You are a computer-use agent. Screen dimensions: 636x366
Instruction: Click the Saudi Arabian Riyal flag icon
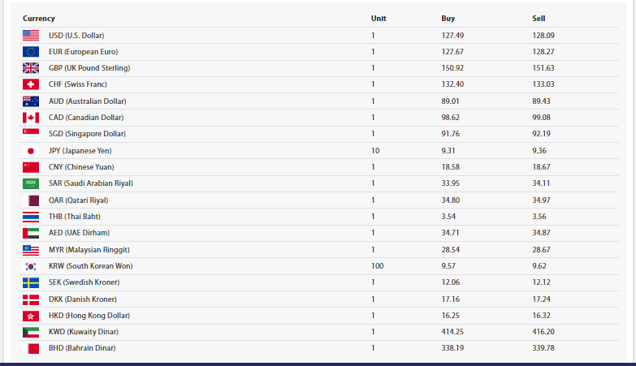coord(31,183)
